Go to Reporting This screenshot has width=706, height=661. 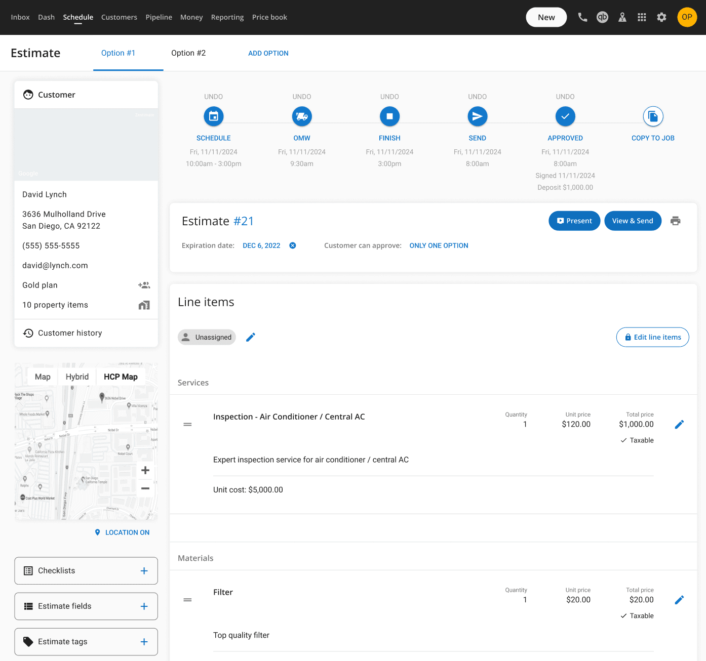point(227,17)
